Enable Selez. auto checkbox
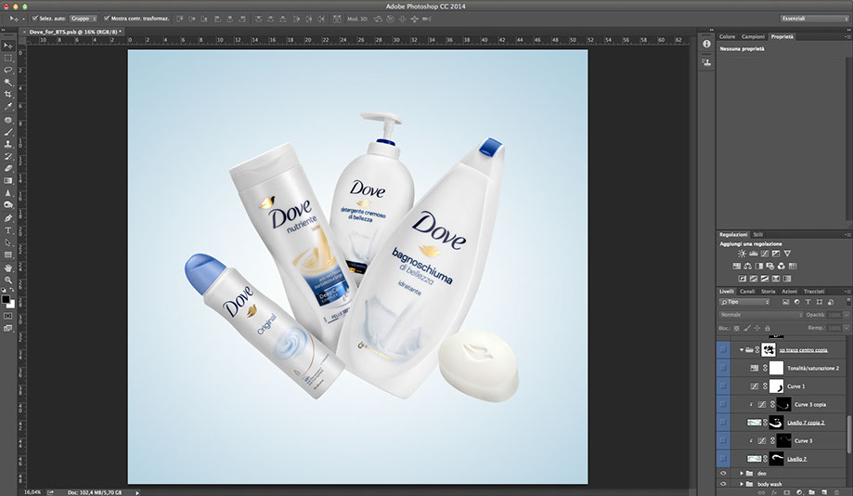Image resolution: width=853 pixels, height=496 pixels. click(x=35, y=19)
